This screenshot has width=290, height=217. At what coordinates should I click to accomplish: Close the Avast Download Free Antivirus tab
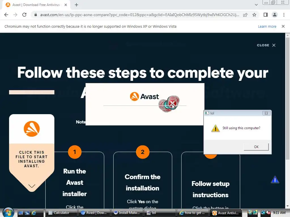coord(66,5)
